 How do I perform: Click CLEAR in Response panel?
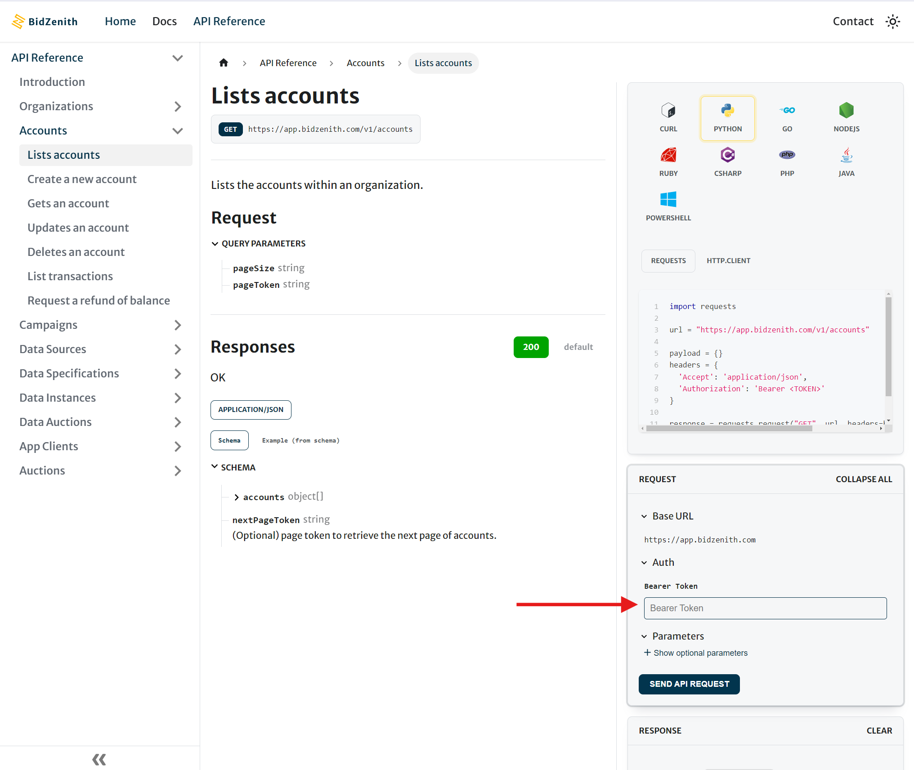point(879,731)
